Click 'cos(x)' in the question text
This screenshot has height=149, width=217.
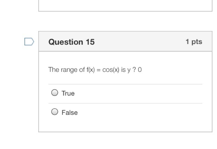tap(112, 70)
